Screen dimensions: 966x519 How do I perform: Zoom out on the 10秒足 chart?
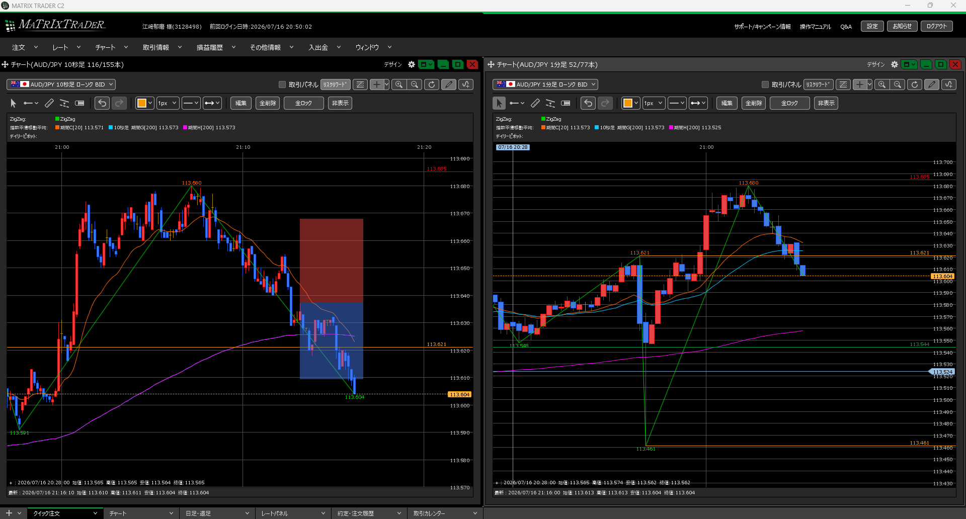tap(415, 84)
